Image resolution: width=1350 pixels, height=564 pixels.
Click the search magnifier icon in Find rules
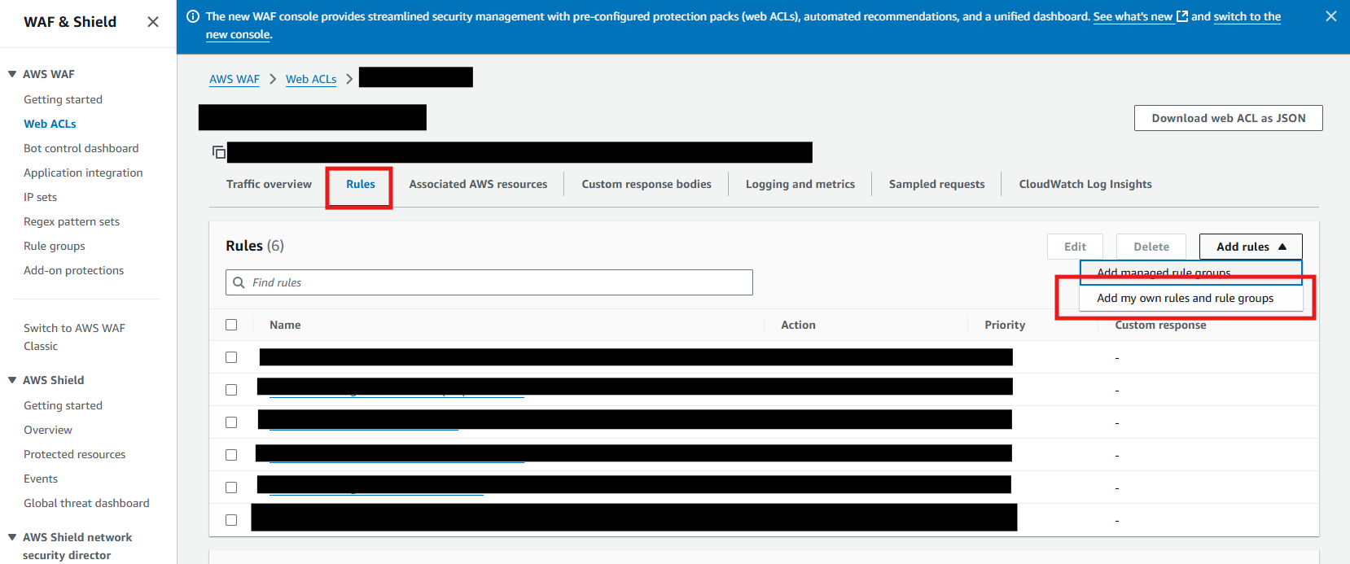point(239,282)
